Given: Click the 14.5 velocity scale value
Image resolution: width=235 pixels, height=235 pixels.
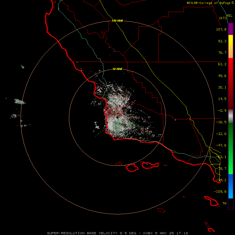Looking at the screenshot, I should coord(222,99).
